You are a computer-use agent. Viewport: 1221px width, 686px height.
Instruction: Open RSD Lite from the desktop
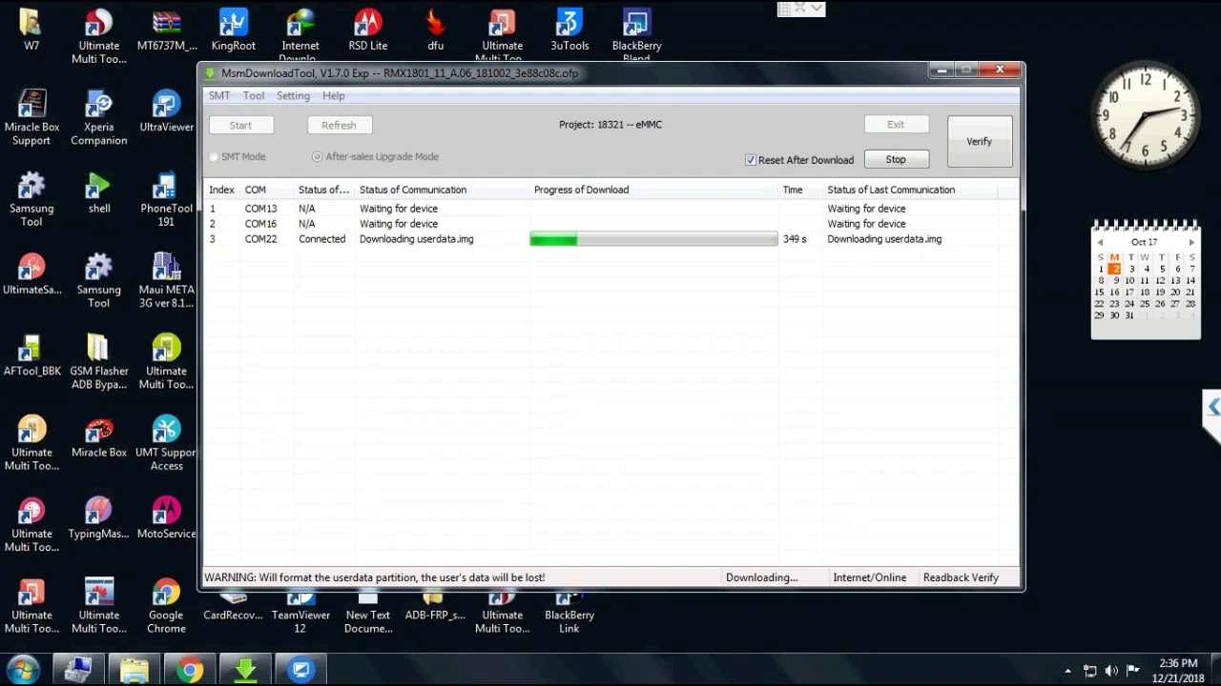[x=367, y=30]
